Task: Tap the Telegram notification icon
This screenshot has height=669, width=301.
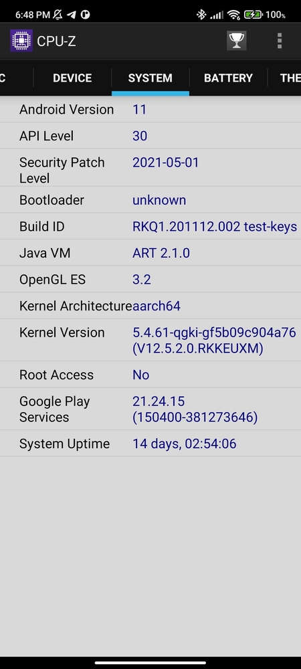Action: click(72, 15)
